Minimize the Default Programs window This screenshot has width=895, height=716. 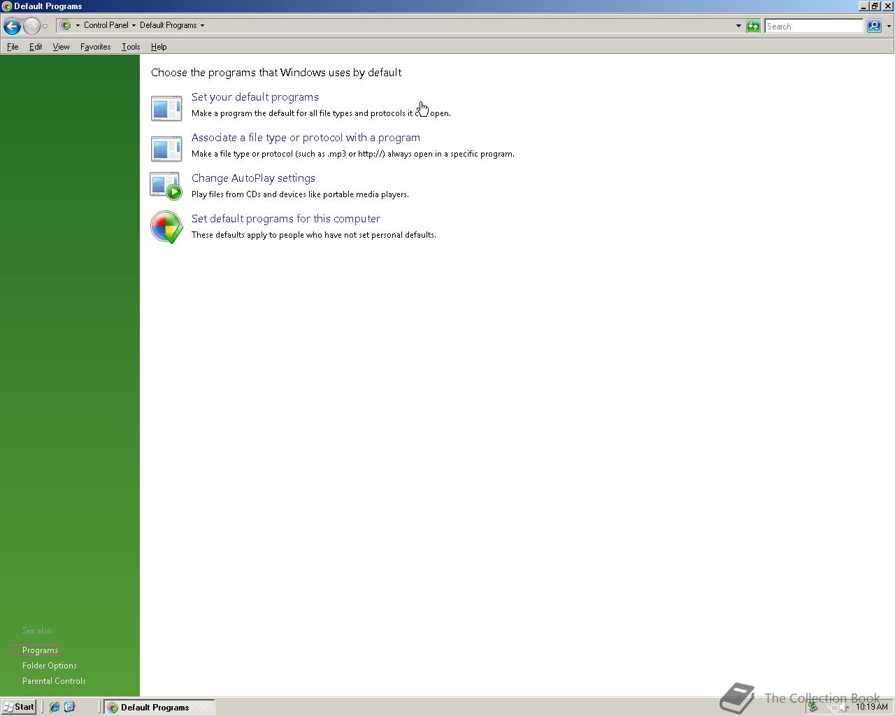point(864,6)
